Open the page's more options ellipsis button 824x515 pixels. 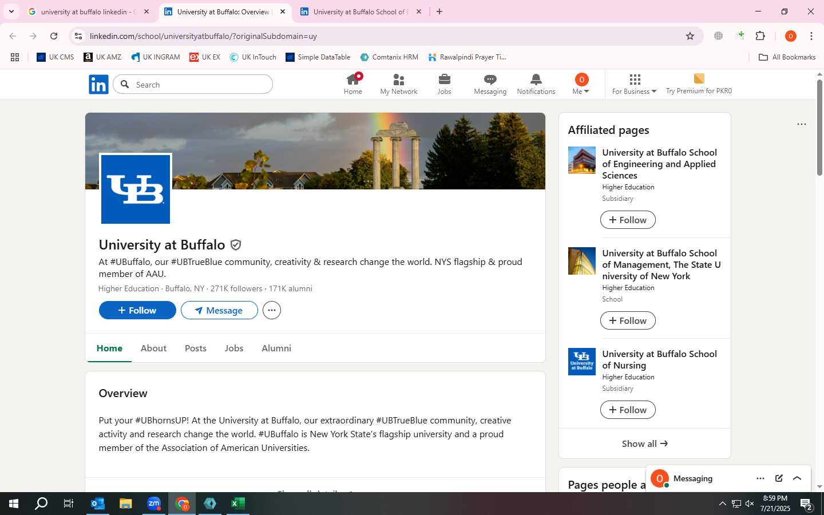click(272, 310)
